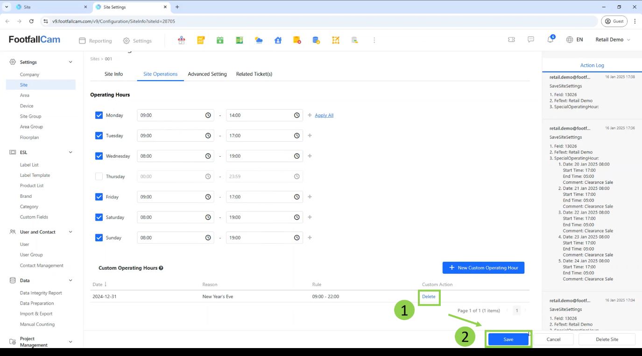Click the Apply All link

(324, 115)
